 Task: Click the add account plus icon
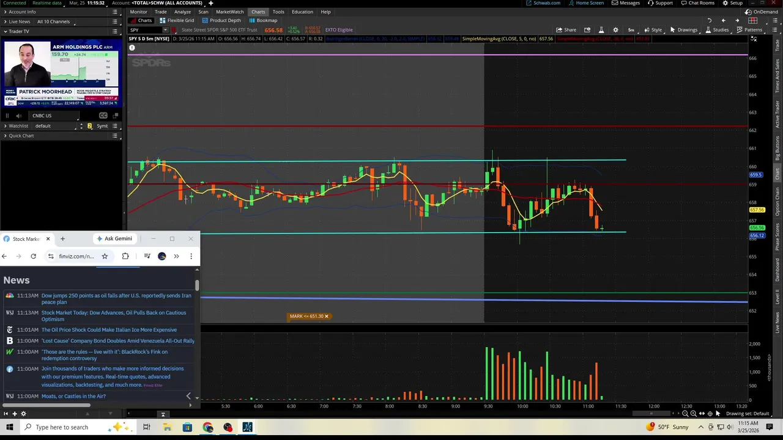point(210,3)
